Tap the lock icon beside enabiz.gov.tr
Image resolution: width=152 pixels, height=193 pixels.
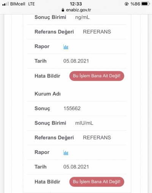tap(63, 10)
